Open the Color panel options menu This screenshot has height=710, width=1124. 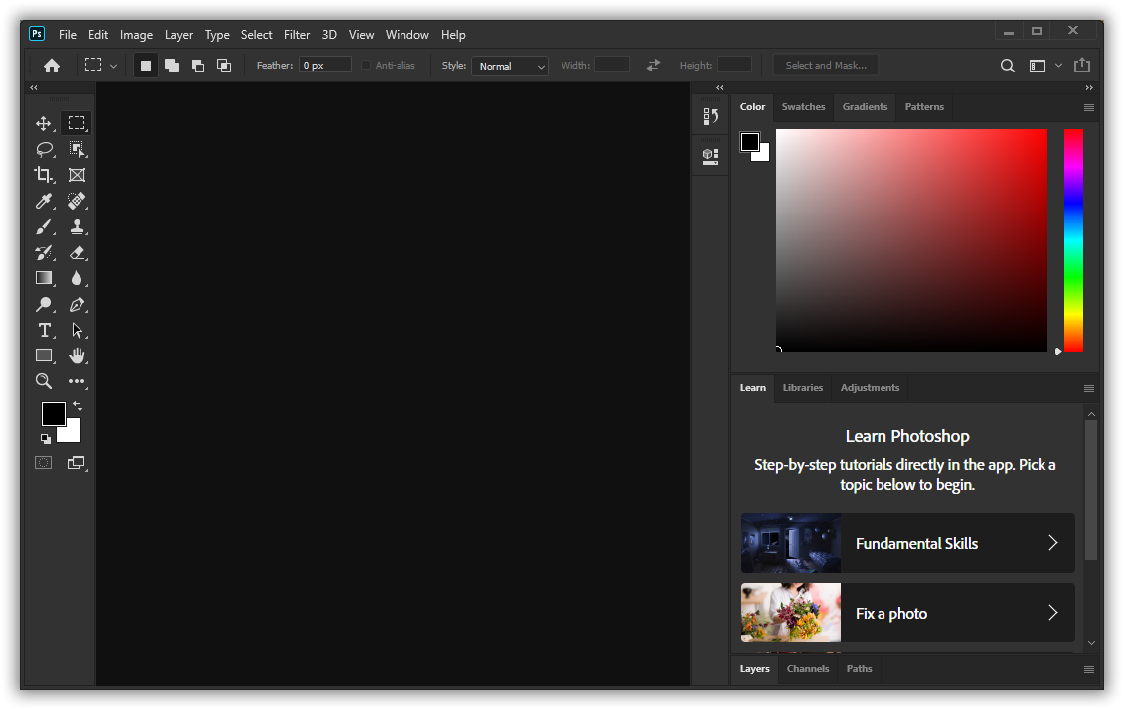tap(1089, 107)
